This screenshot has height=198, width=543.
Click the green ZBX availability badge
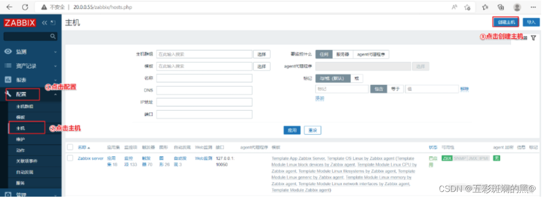point(447,158)
